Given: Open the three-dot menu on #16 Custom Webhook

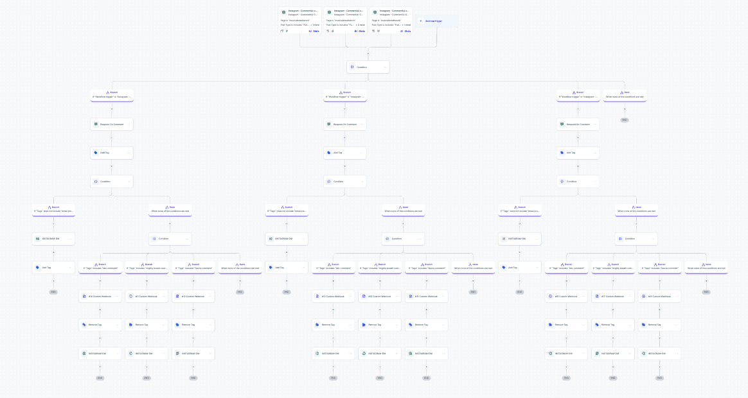Looking at the screenshot, I should pos(583,296).
